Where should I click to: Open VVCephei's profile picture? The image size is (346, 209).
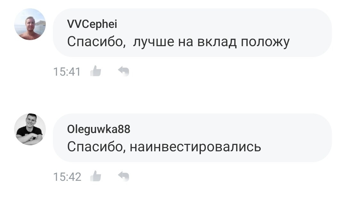[x=30, y=25]
